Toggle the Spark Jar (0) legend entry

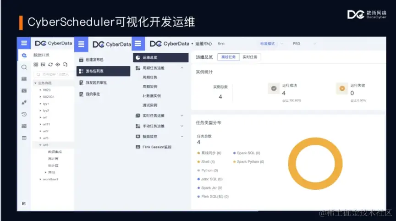pos(209,188)
